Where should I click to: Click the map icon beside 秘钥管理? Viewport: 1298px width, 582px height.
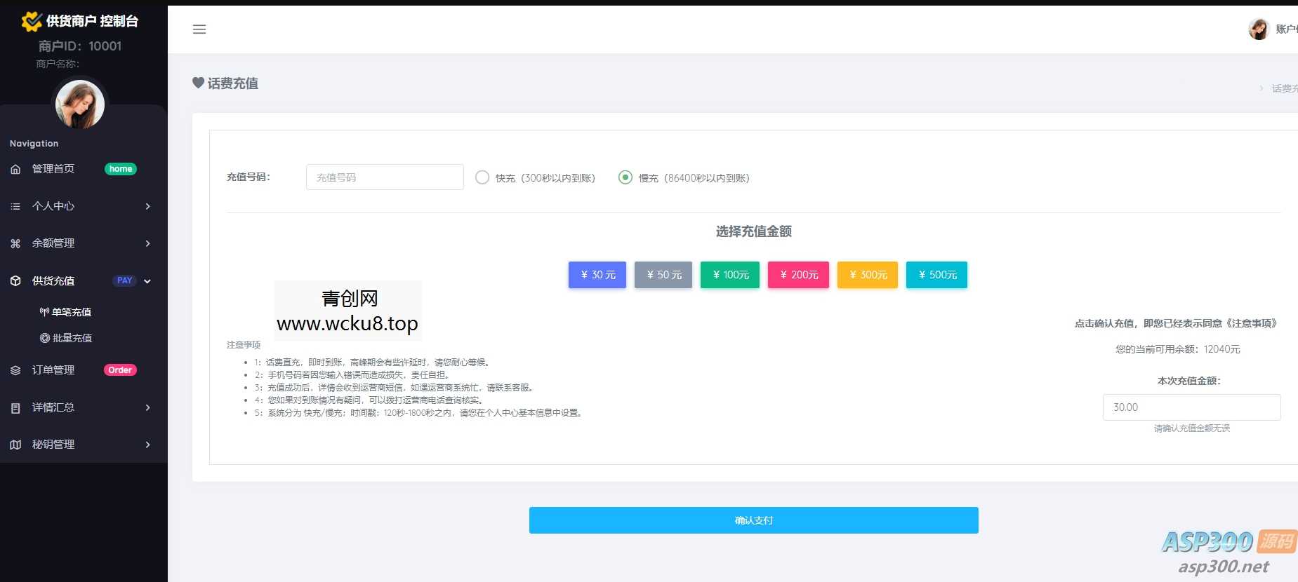(15, 445)
